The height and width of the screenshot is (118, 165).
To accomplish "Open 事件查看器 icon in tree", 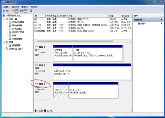I will (10, 25).
